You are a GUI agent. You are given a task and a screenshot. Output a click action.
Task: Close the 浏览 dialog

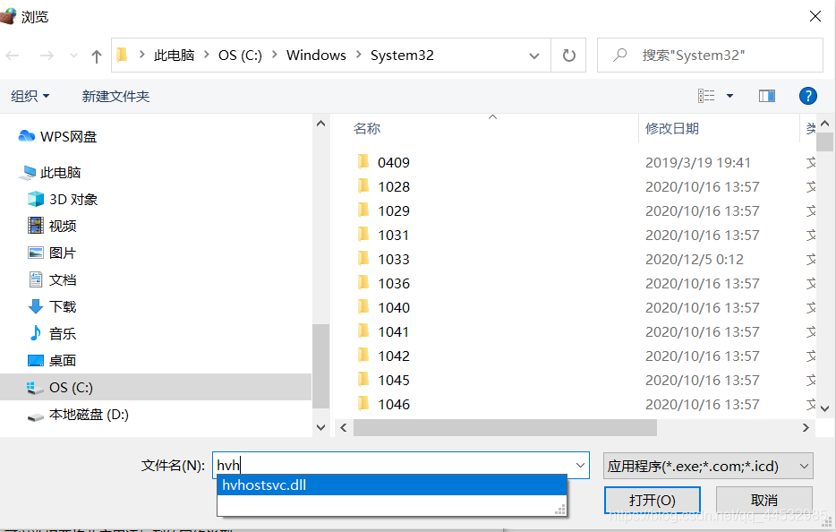(815, 16)
